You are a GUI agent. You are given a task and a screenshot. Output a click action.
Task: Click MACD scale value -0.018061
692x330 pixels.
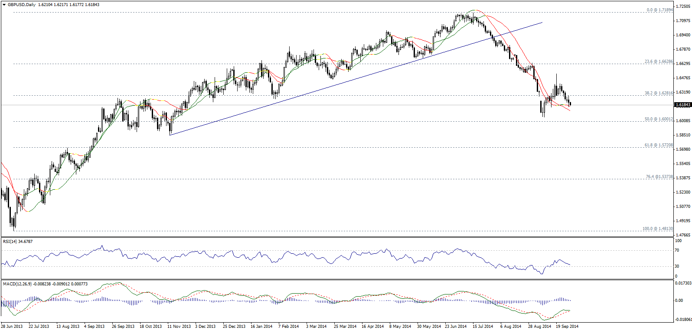(683, 320)
